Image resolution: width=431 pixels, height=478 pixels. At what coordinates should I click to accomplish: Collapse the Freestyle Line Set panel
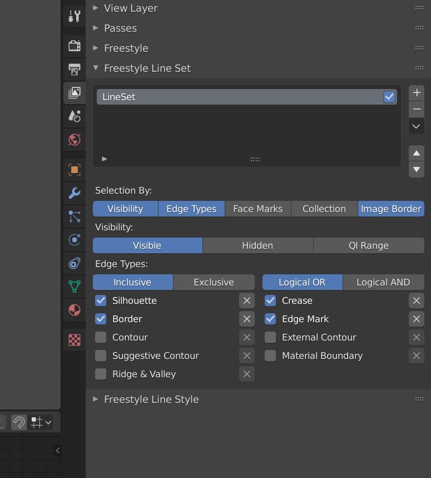point(95,68)
